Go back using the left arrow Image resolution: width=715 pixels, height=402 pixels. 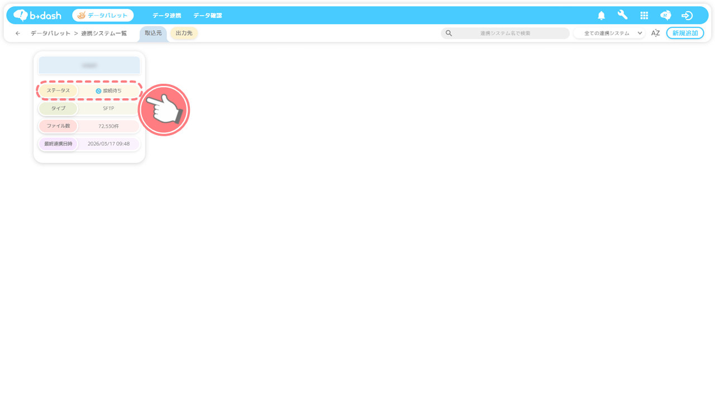pos(18,33)
